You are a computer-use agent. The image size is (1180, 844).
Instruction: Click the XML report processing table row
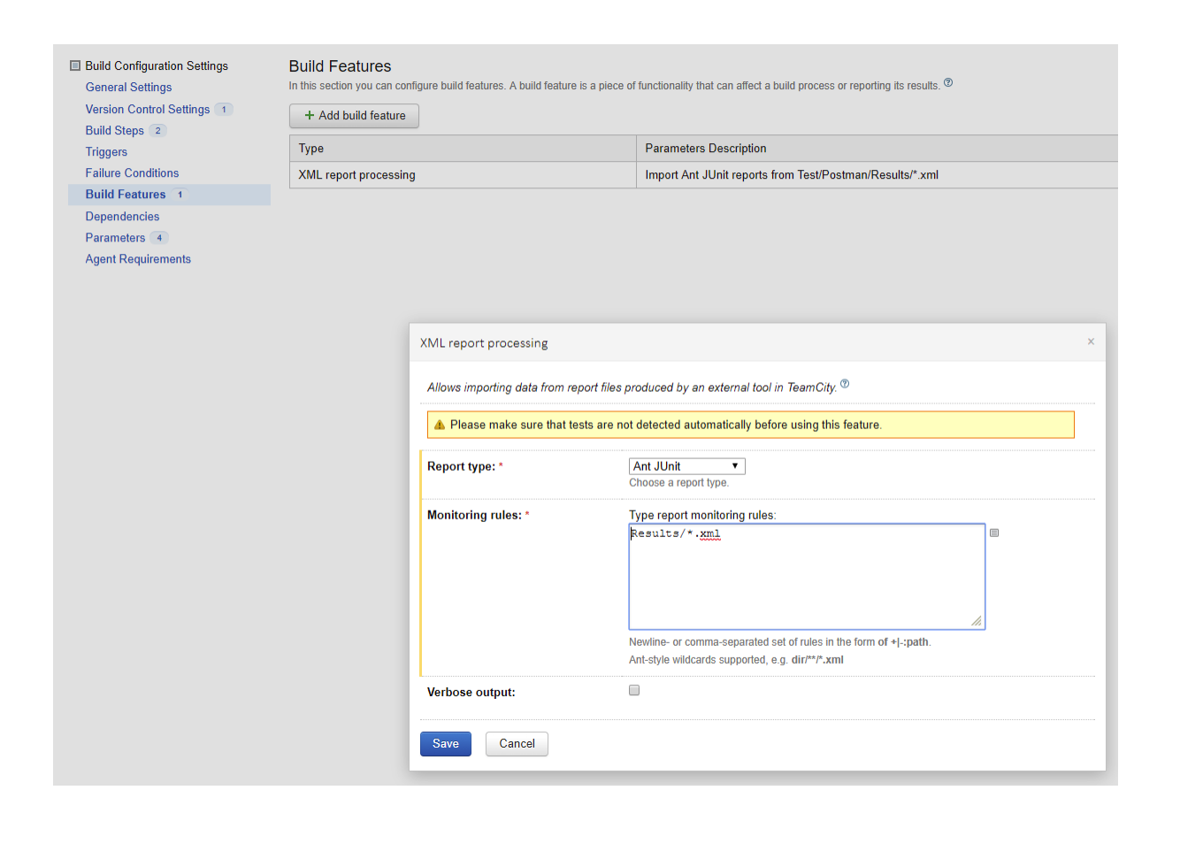[703, 175]
